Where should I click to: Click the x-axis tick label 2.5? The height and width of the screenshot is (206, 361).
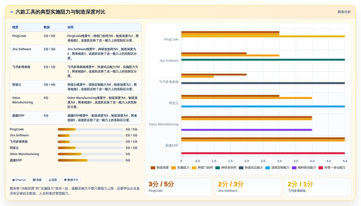pyautogui.click(x=263, y=161)
